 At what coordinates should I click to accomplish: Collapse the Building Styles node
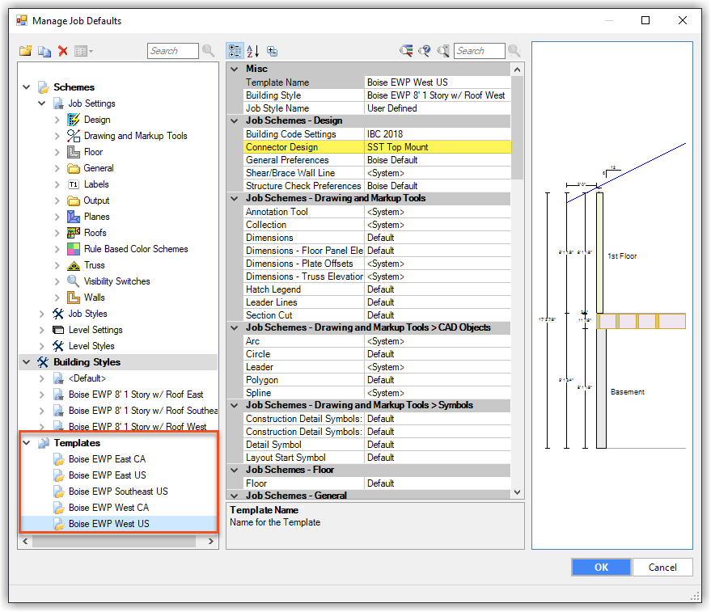27,362
